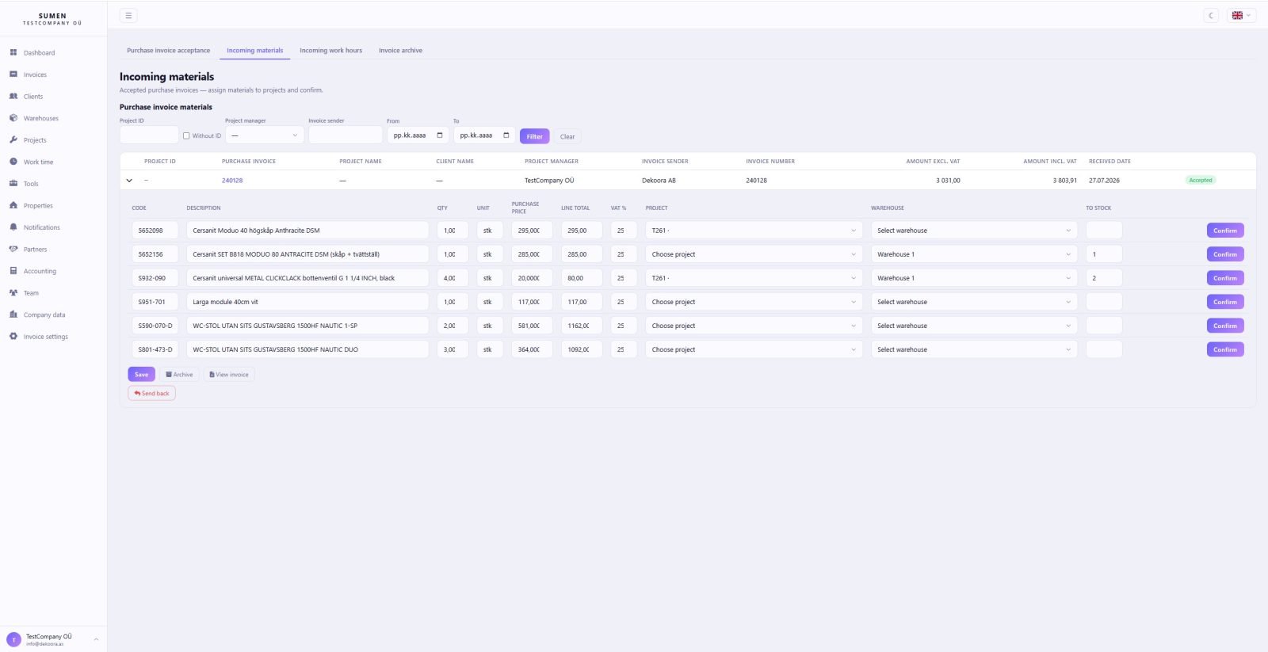The height and width of the screenshot is (652, 1268).
Task: Apply filters with the Filter button
Action: tap(535, 136)
